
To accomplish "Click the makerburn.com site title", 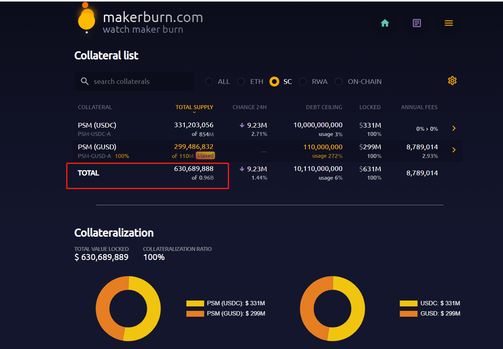I will (x=153, y=17).
